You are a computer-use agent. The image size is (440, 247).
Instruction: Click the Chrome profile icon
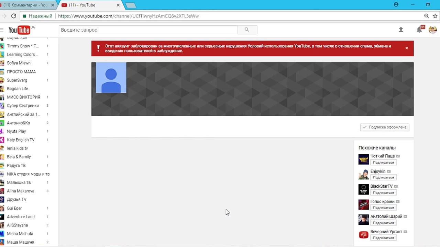[396, 4]
